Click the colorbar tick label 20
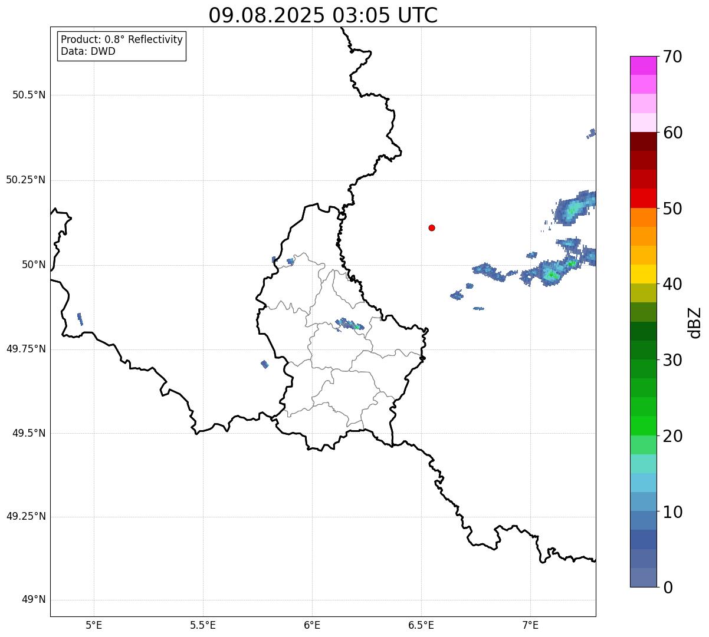 click(672, 436)
